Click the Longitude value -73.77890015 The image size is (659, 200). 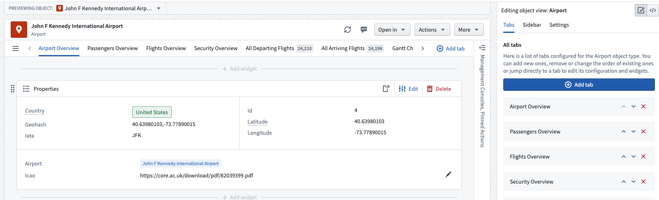pyautogui.click(x=370, y=132)
